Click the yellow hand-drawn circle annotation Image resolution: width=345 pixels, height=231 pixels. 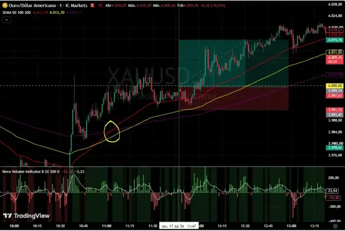(112, 131)
